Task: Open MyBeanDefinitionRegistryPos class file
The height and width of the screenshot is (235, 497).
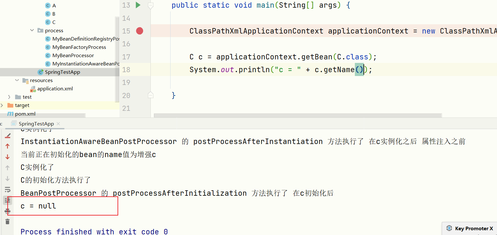Action: click(x=86, y=39)
